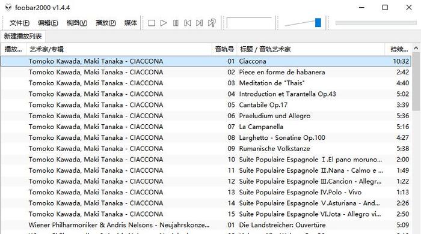Go to previous track icon
Screen dimensions: 421x234
click(188, 23)
